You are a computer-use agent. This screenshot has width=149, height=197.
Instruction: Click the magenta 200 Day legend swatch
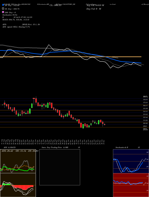coord(3,12)
